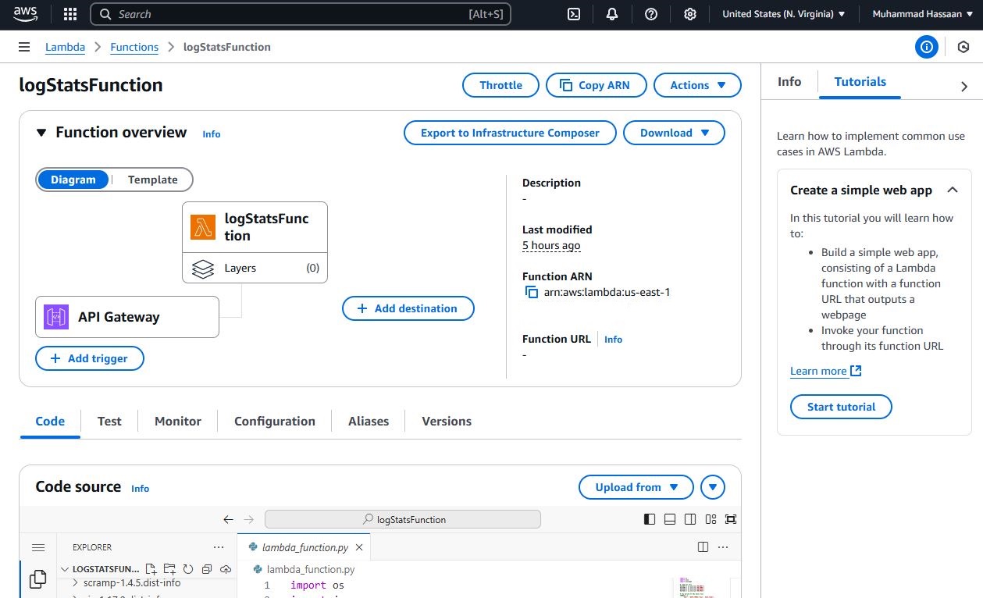983x598 pixels.
Task: Click the Start tutorial button
Action: pos(841,407)
